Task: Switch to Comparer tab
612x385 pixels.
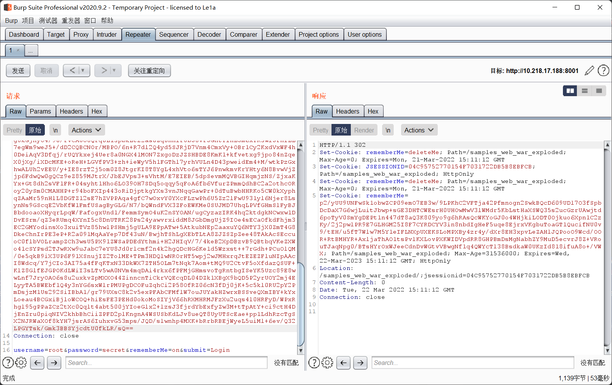Action: [244, 34]
